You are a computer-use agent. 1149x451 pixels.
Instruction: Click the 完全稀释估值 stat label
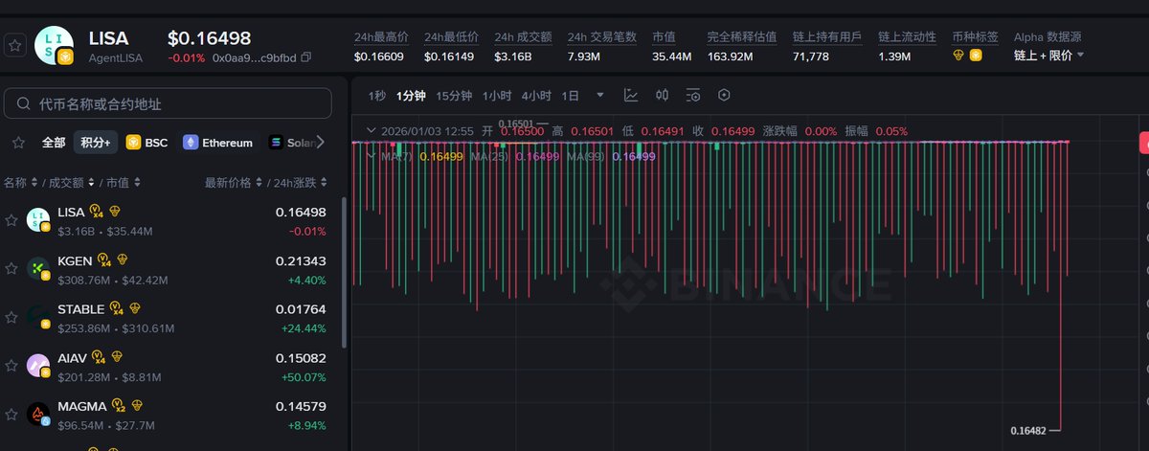[741, 36]
